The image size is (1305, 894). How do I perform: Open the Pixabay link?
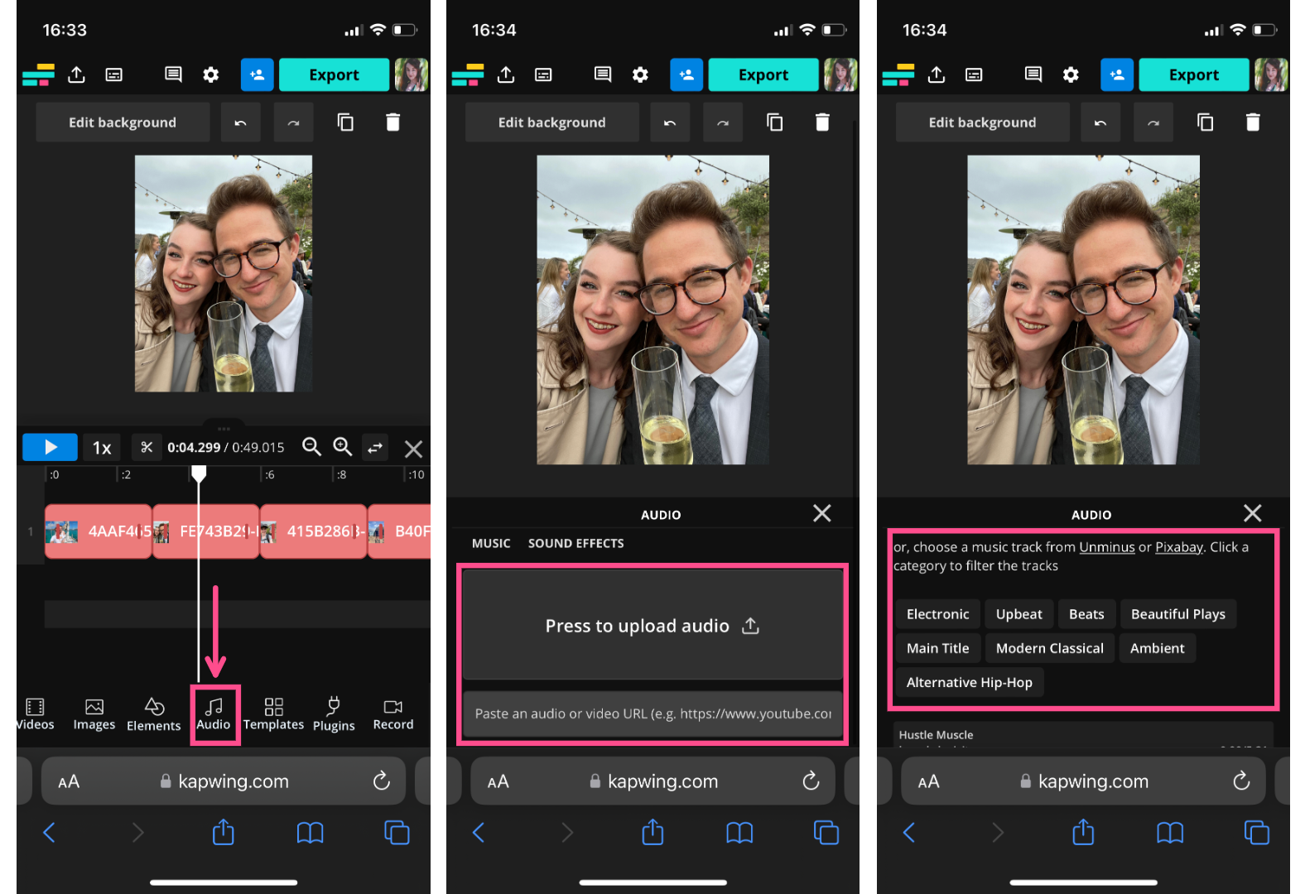1178,547
